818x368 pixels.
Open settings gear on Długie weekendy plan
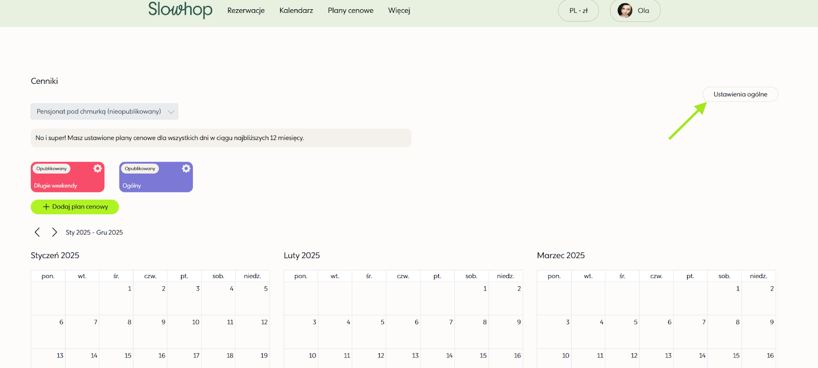tap(98, 169)
